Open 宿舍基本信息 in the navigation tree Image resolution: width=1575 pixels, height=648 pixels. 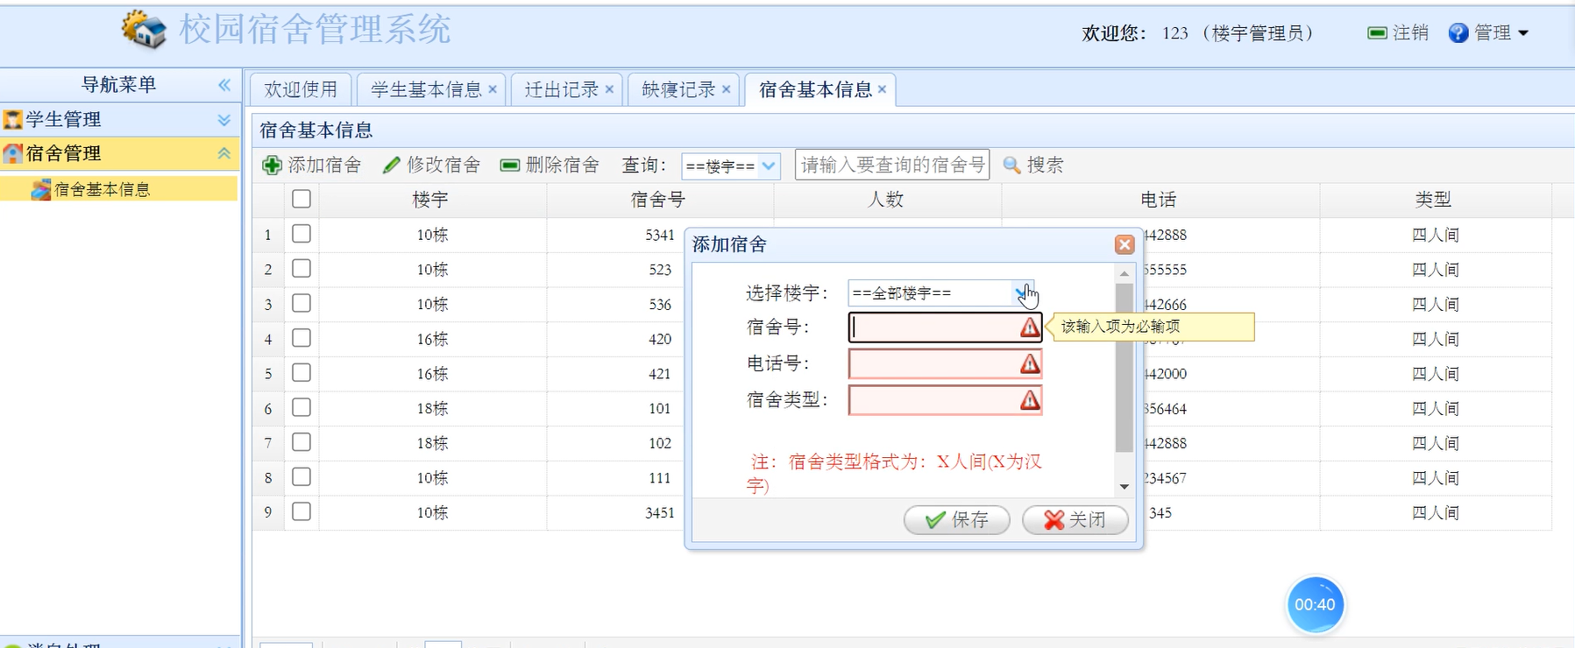tap(103, 189)
